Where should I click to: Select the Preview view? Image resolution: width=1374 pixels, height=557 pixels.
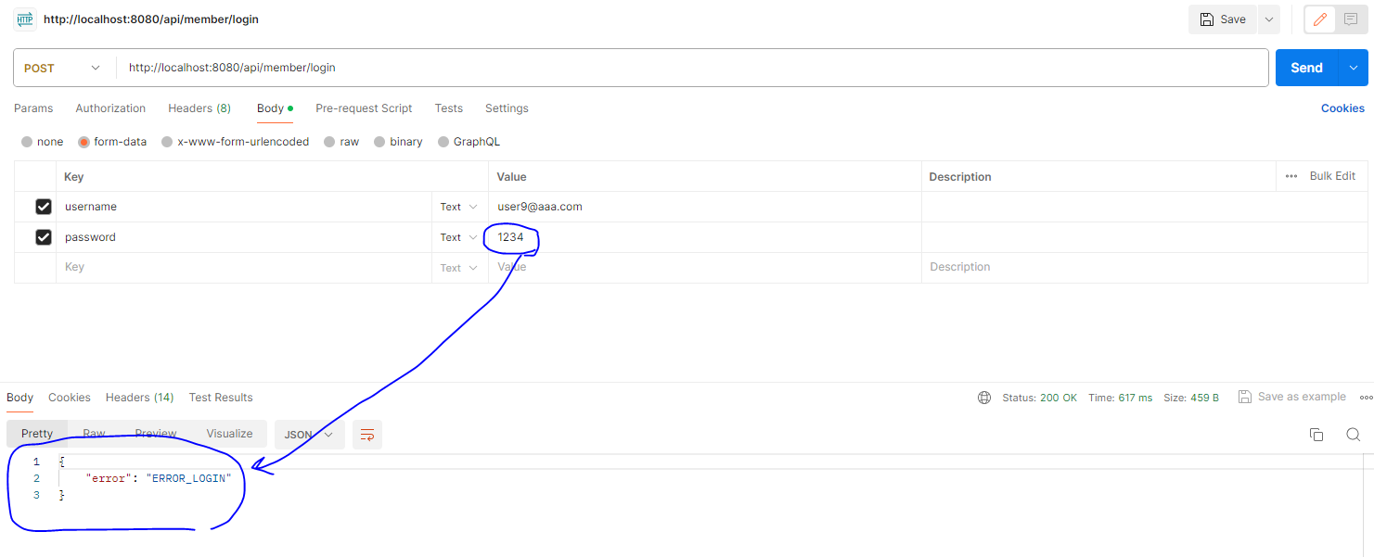pos(156,434)
